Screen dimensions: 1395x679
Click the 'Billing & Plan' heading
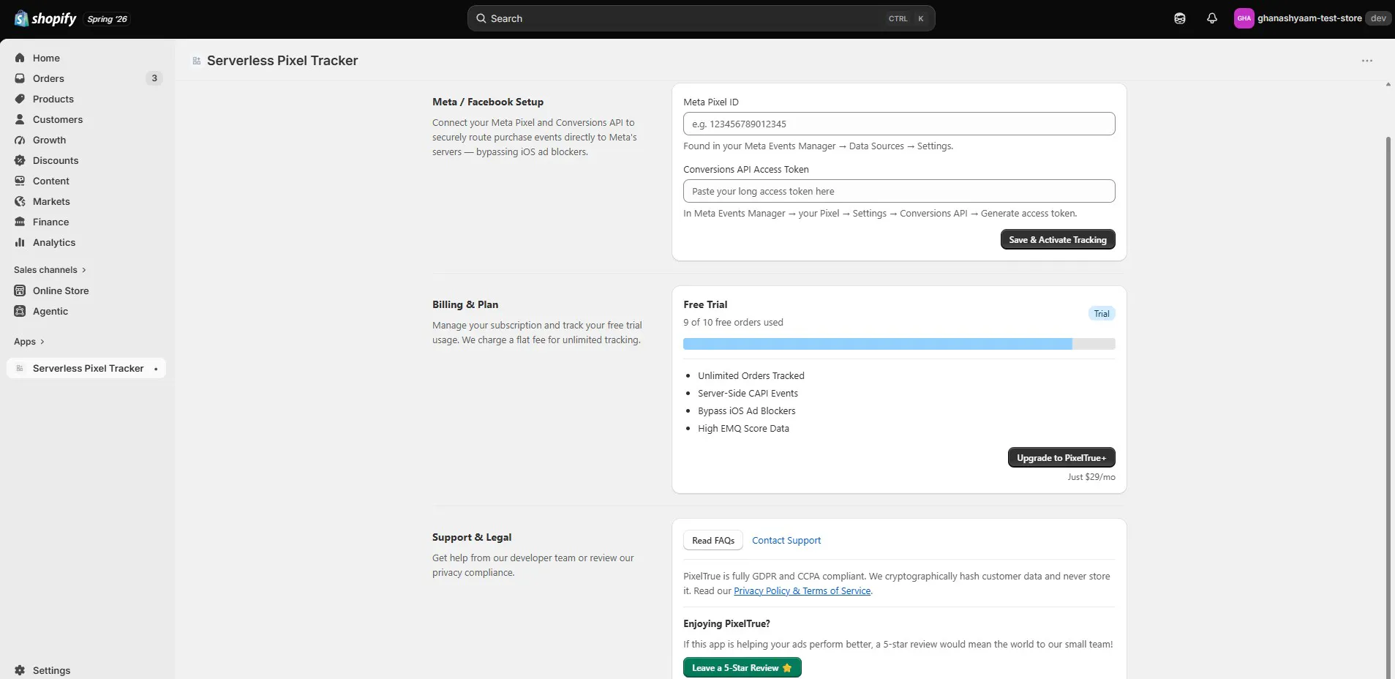465,304
